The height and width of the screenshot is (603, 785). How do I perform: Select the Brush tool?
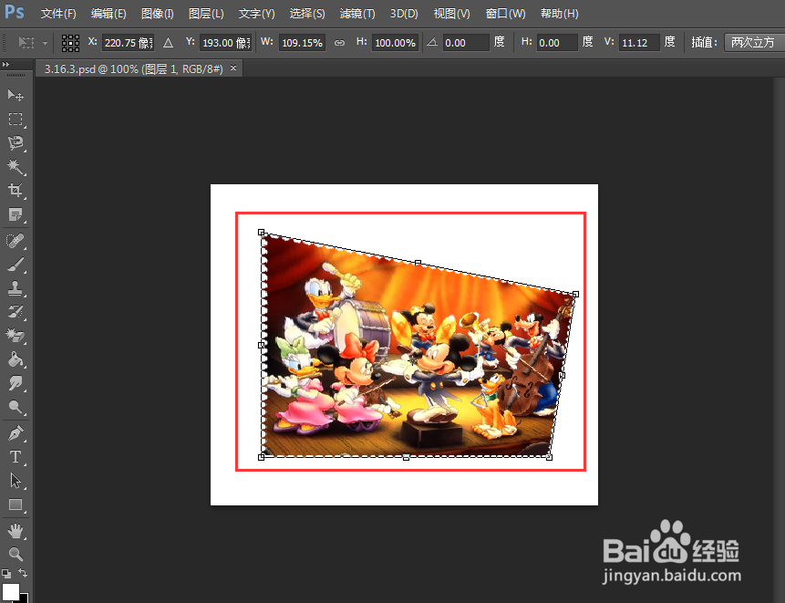pos(15,265)
